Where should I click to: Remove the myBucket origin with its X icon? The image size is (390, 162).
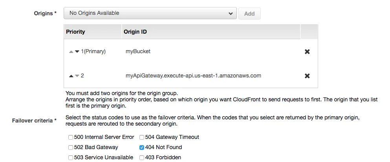point(307,52)
